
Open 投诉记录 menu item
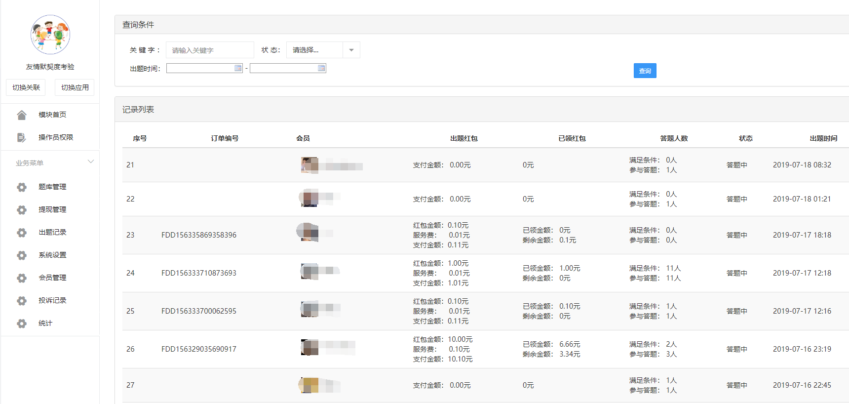point(52,300)
